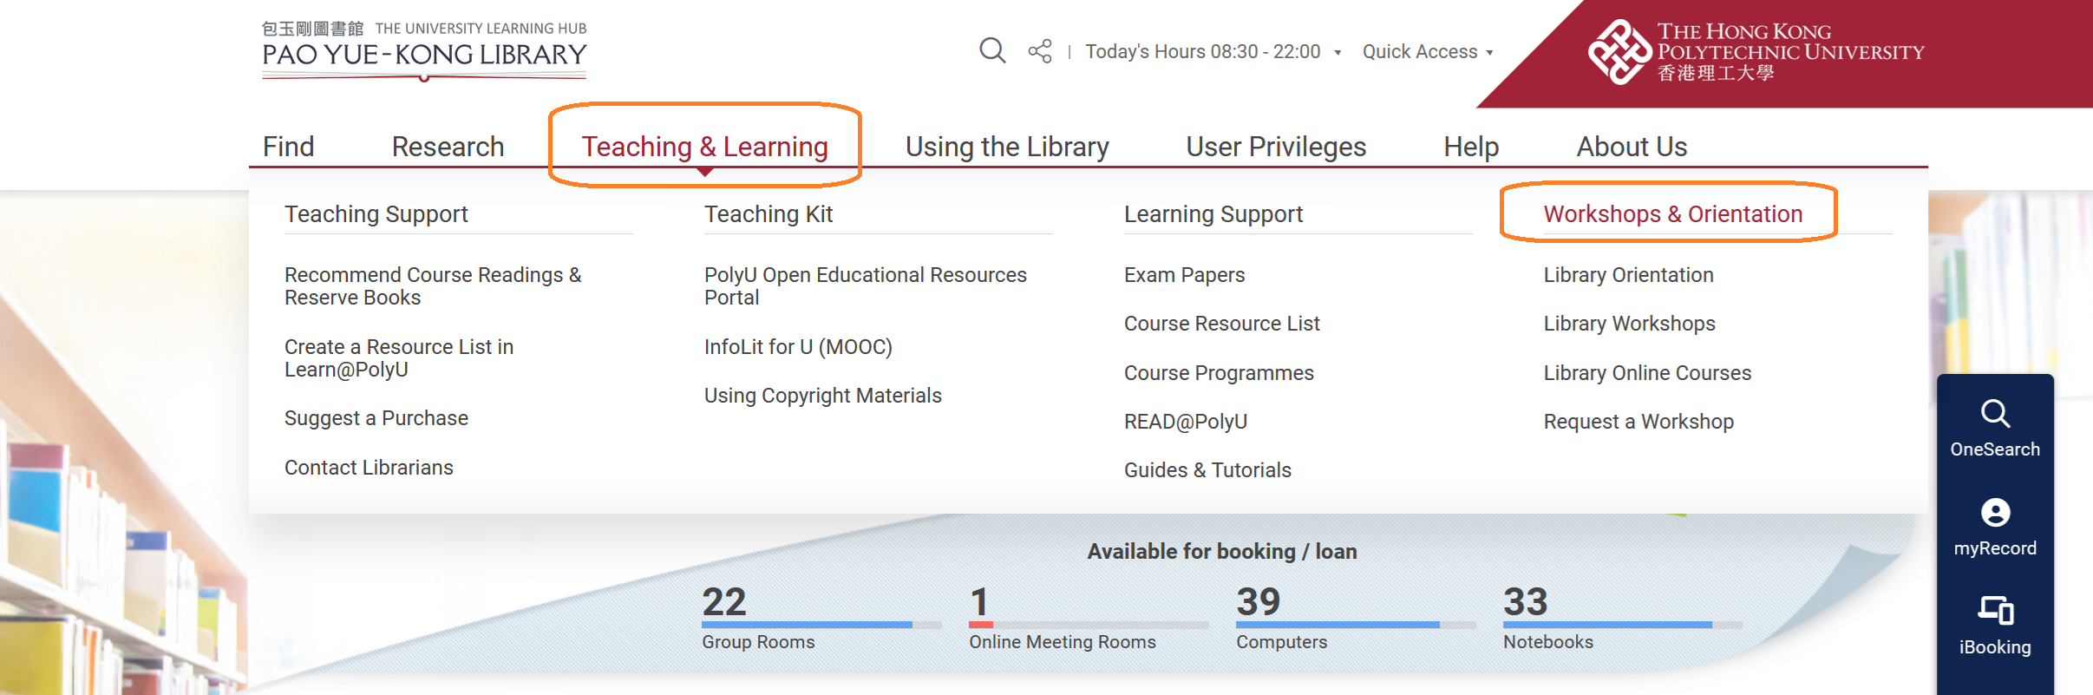Open the Using the Library menu
The width and height of the screenshot is (2093, 695).
click(x=1007, y=147)
